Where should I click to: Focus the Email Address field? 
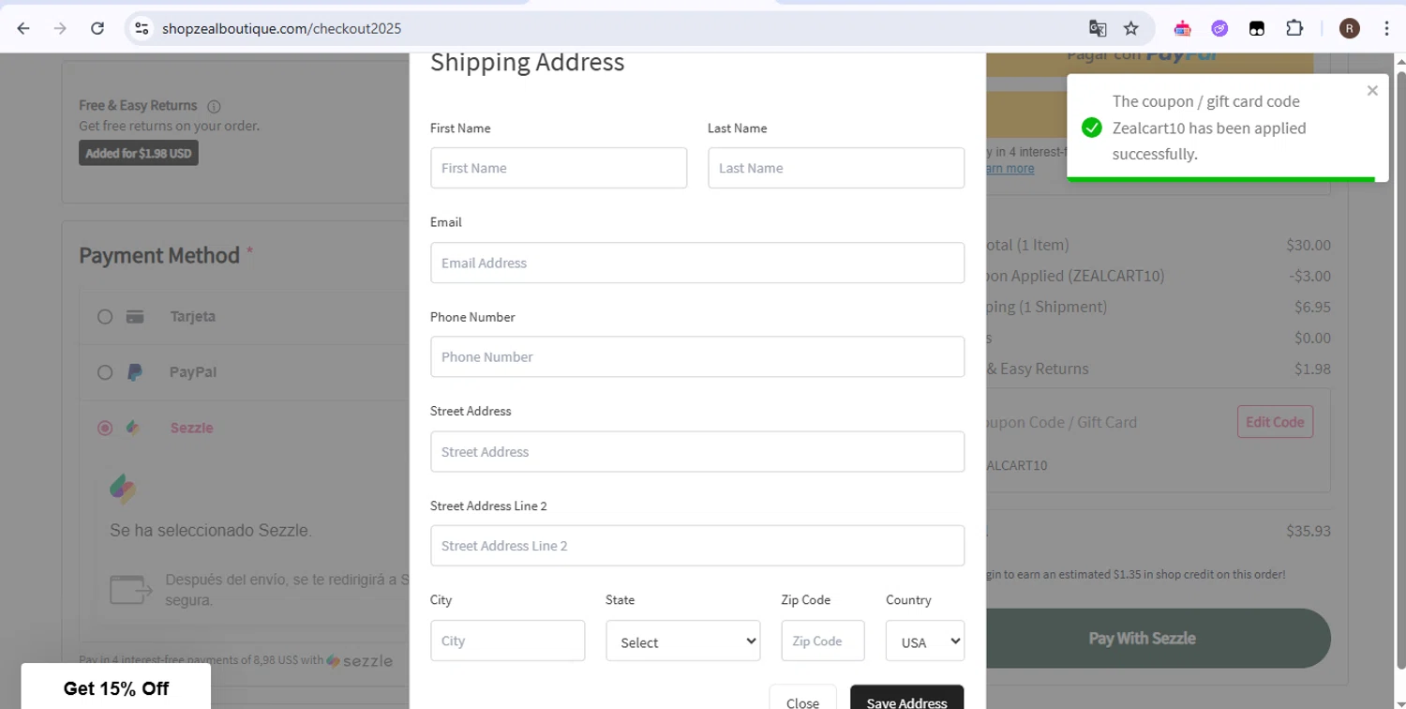pyautogui.click(x=697, y=263)
